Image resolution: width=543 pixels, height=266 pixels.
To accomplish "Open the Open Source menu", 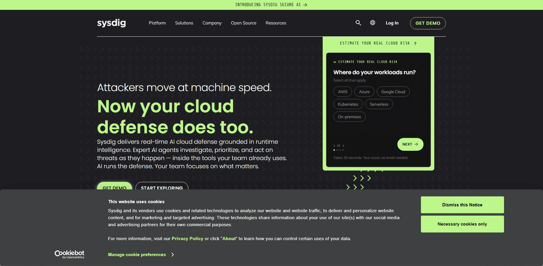I will [244, 23].
